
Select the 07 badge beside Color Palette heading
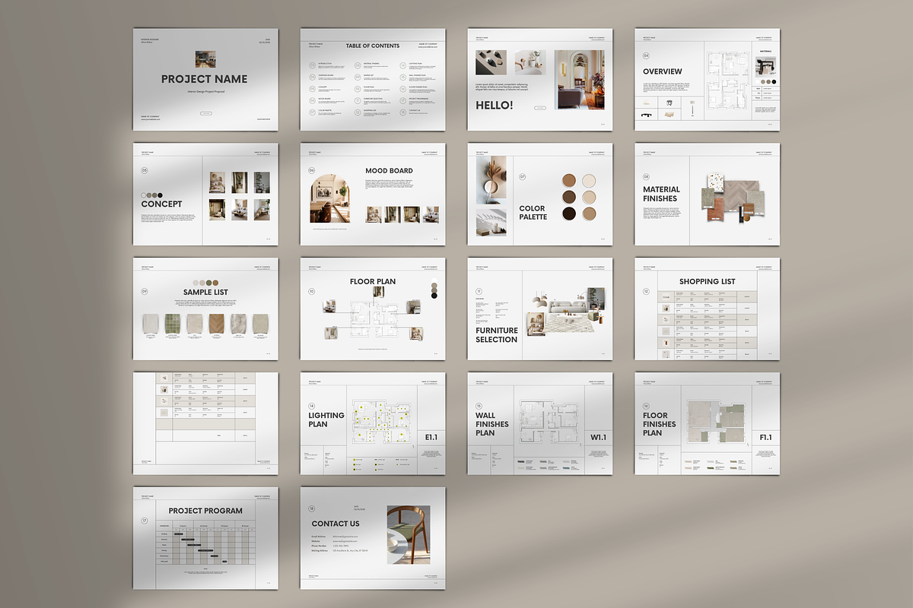coord(523,176)
